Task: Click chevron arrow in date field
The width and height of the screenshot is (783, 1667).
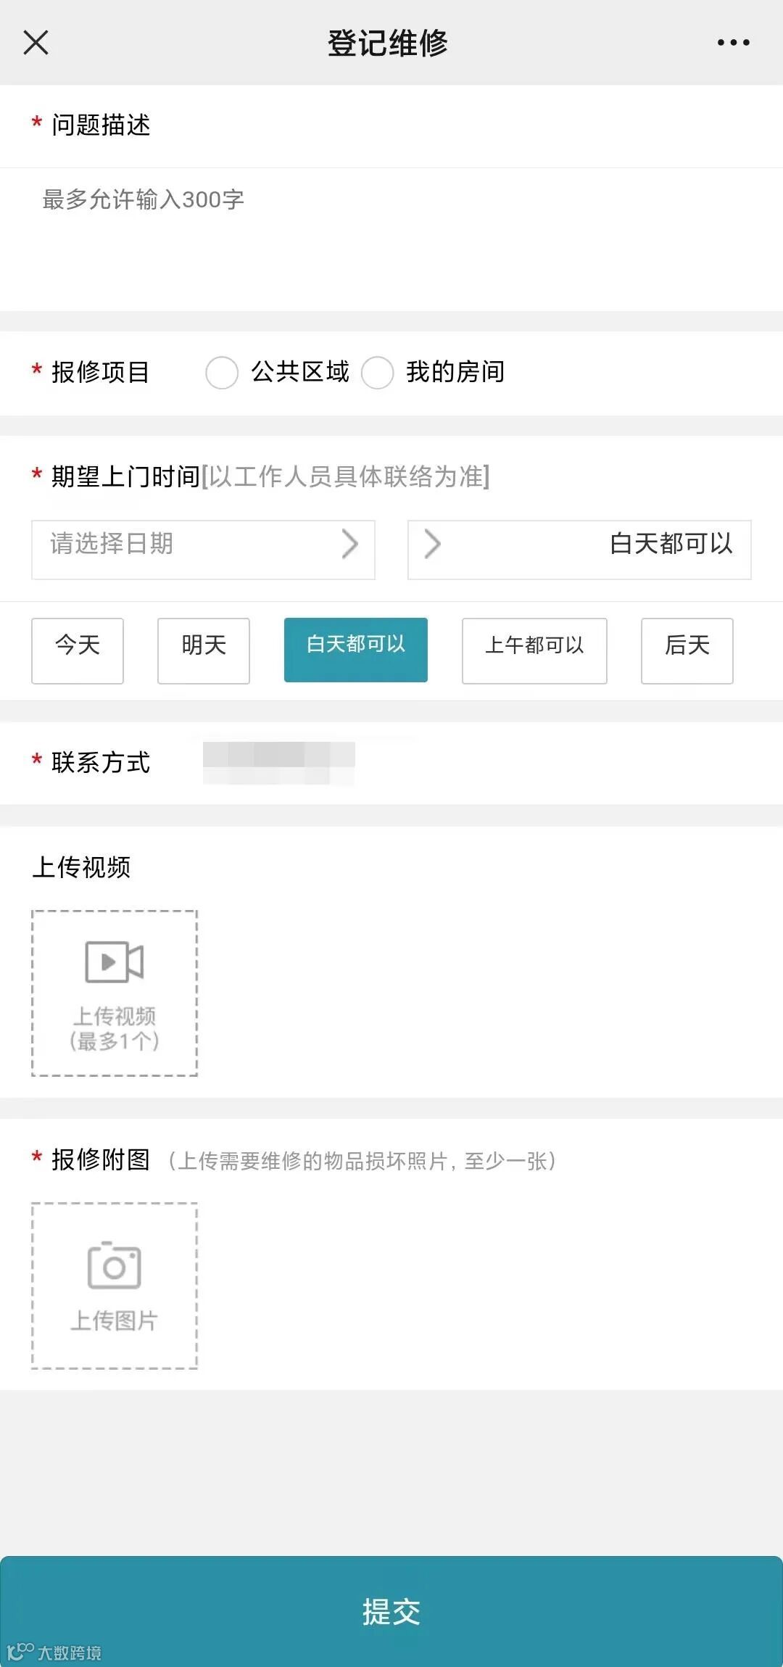Action: (x=350, y=544)
